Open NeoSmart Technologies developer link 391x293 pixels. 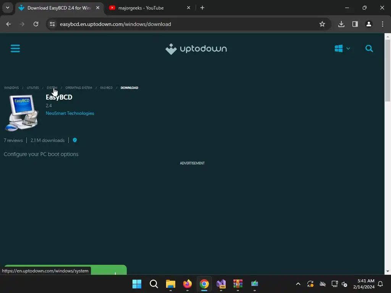point(70,113)
